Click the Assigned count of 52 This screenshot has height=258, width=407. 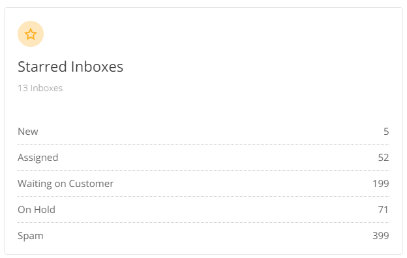pos(384,158)
